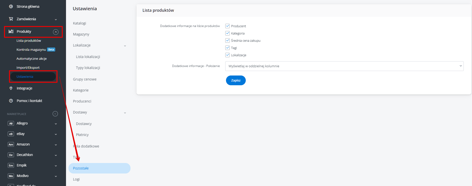The image size is (472, 186).
Task: Click the Strona główna dashboard icon
Action: coord(11,6)
